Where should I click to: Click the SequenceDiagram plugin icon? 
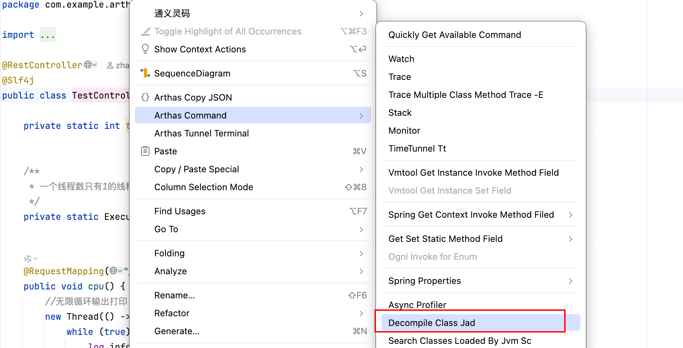(145, 73)
